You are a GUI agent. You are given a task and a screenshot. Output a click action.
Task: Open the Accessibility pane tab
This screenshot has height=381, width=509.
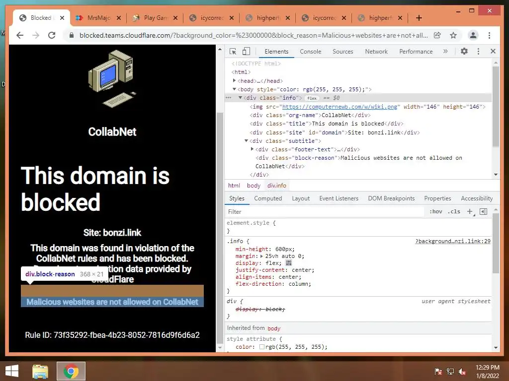[477, 198]
